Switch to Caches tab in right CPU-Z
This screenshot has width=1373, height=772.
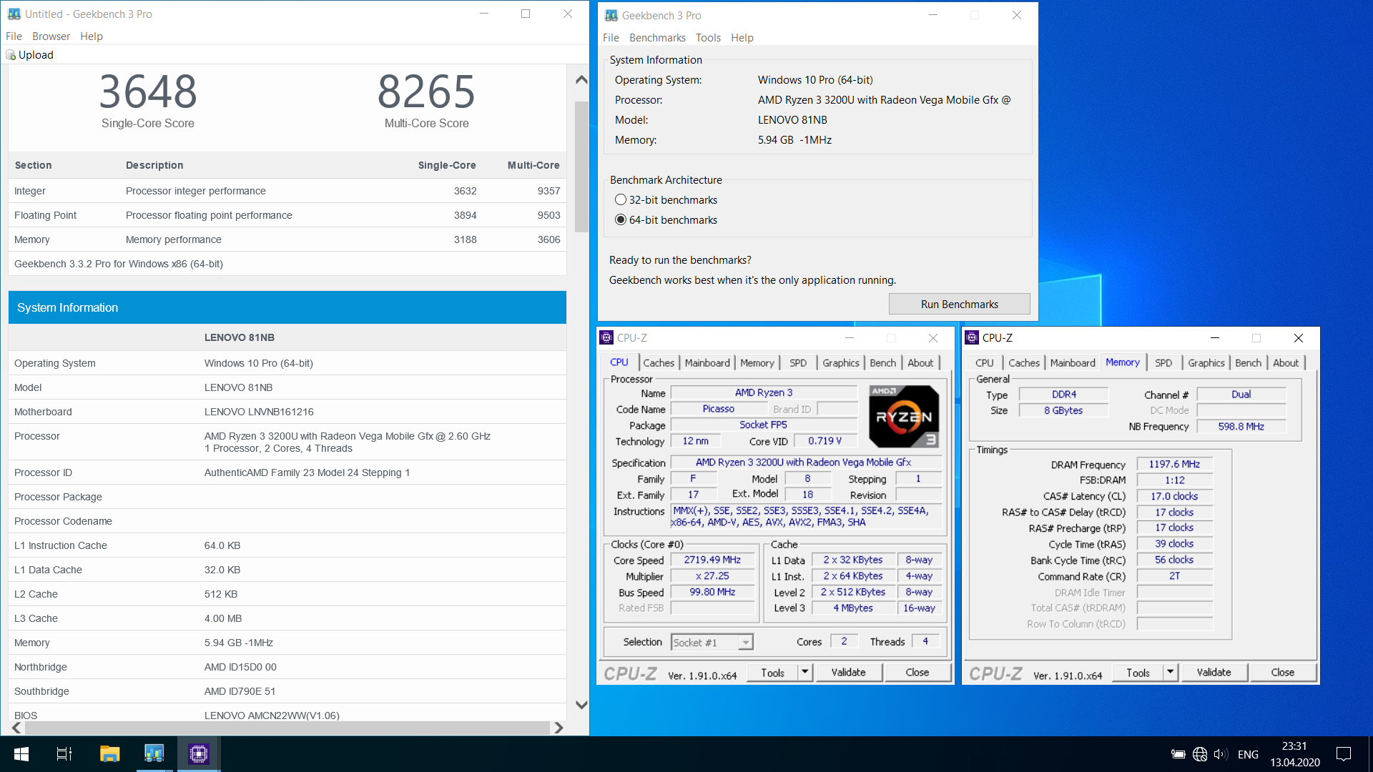(1023, 363)
